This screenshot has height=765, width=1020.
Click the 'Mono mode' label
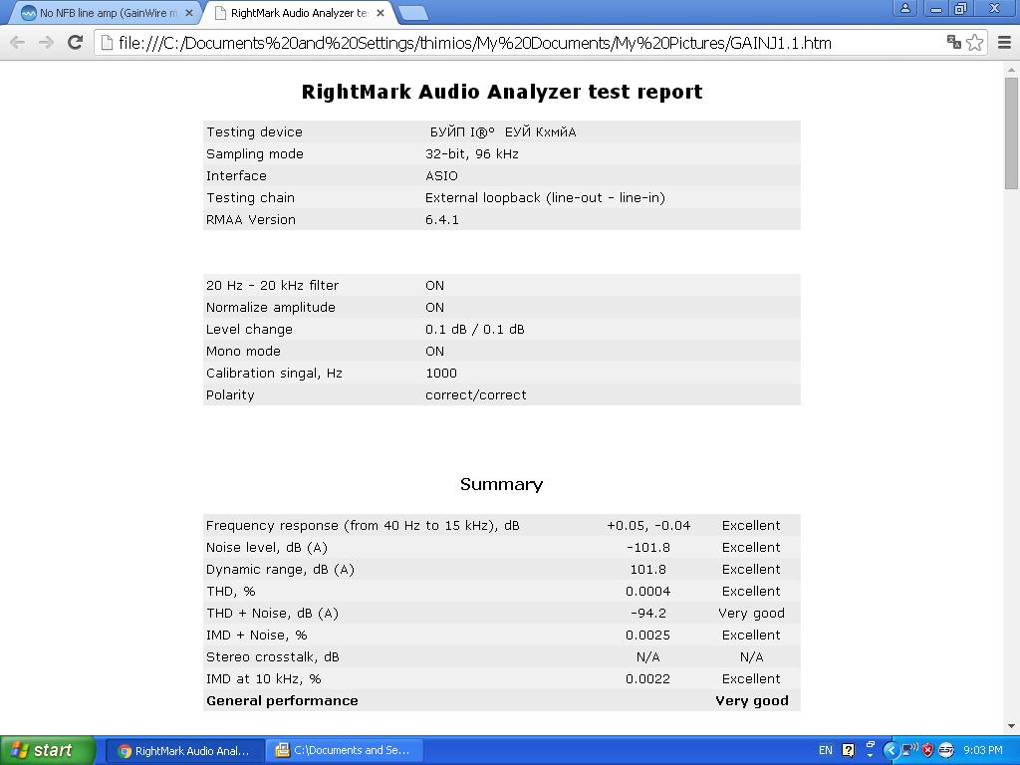coord(243,352)
